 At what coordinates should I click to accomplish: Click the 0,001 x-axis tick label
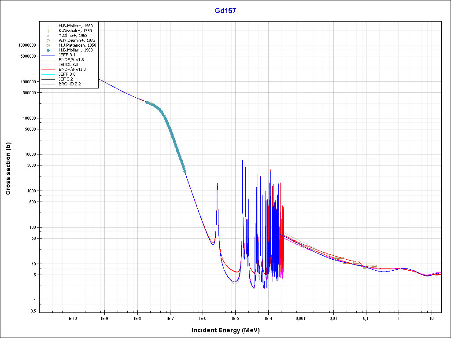[x=300, y=318]
